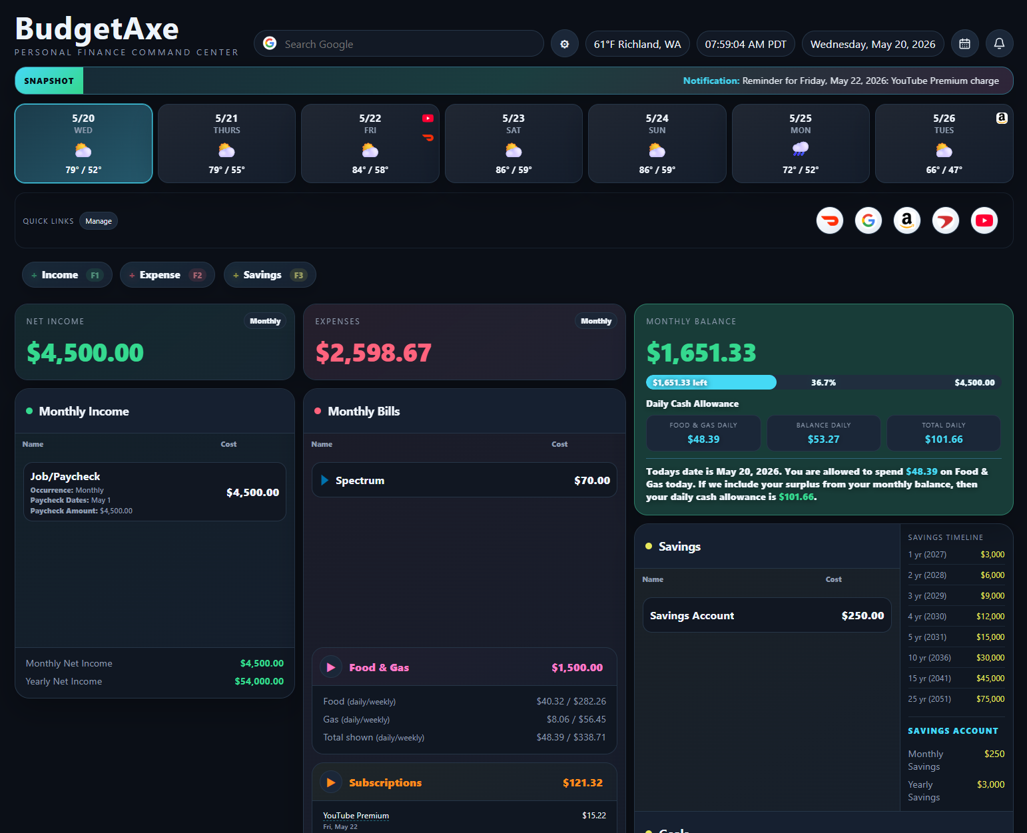This screenshot has width=1027, height=833.
Task: Click the $2,598.67 expenses total
Action: pos(374,352)
